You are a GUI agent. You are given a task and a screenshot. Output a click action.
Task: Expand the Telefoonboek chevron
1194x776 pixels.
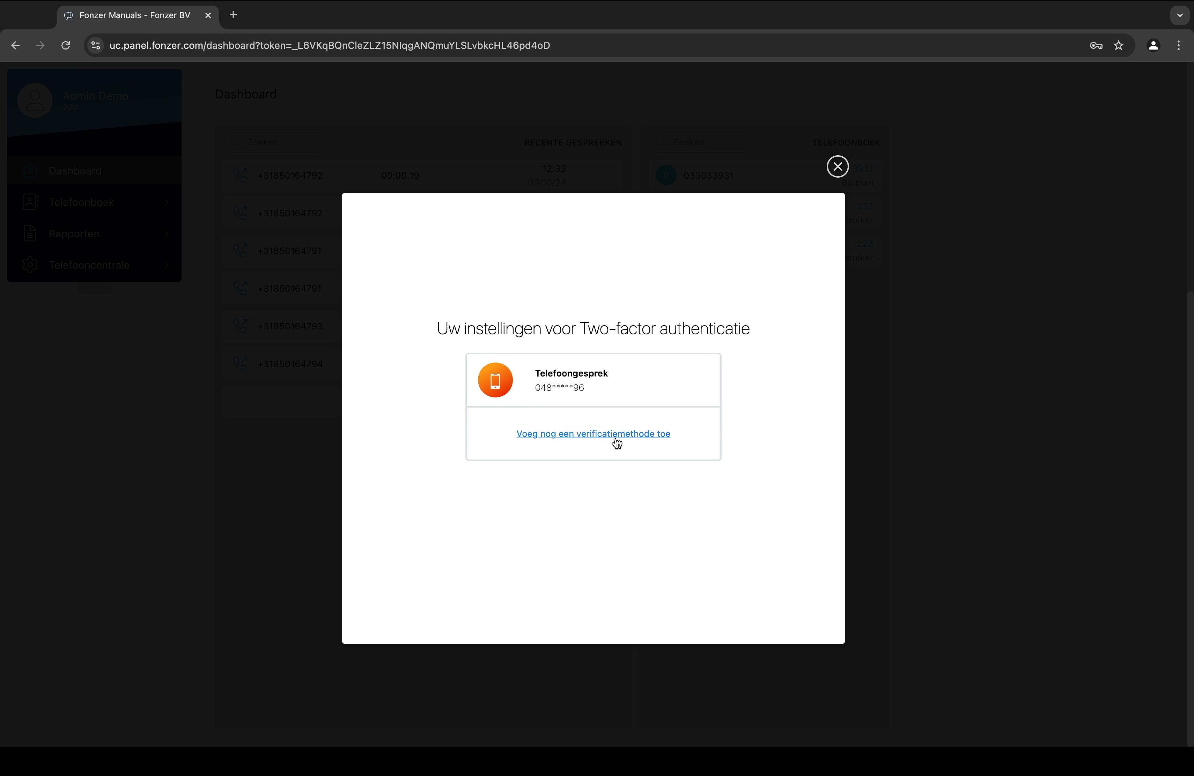[166, 202]
